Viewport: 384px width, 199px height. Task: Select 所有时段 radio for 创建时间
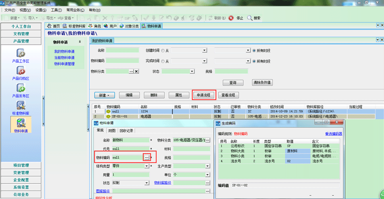click(x=254, y=50)
